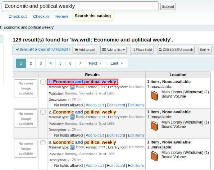Click Select all link
214x170 pixels.
(x=26, y=50)
